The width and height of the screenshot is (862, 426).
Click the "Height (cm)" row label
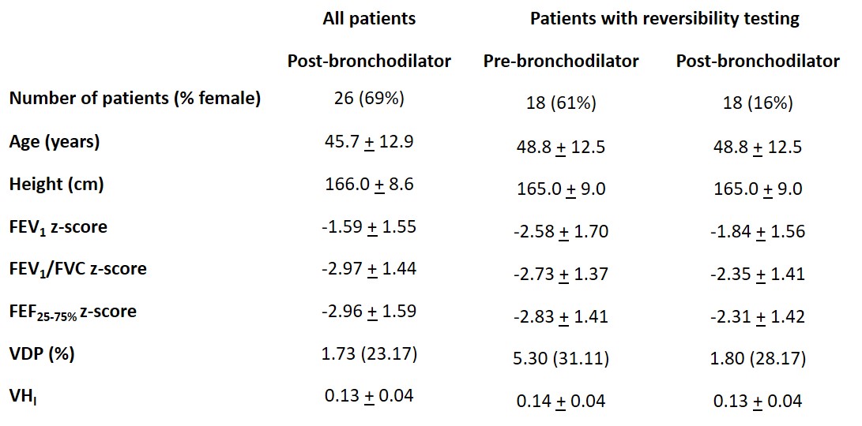point(57,185)
